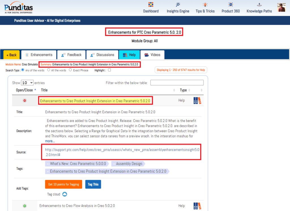Screen dimensions: 290x211
Task: Switch to the Videos tab
Action: point(152,55)
